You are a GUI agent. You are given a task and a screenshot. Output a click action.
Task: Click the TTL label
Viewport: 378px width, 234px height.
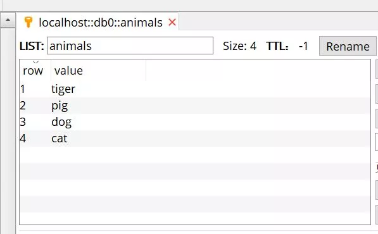[x=277, y=46]
